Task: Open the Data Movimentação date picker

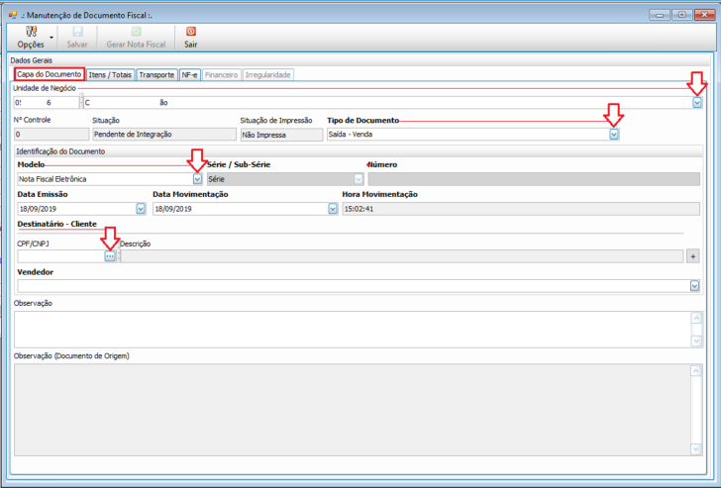Action: (333, 209)
